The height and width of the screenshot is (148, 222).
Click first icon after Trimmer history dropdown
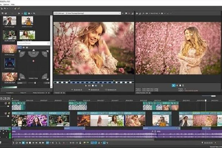pyautogui.click(x=122, y=13)
